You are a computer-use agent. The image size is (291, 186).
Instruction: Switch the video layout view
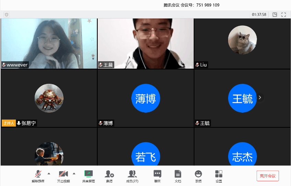point(275,15)
